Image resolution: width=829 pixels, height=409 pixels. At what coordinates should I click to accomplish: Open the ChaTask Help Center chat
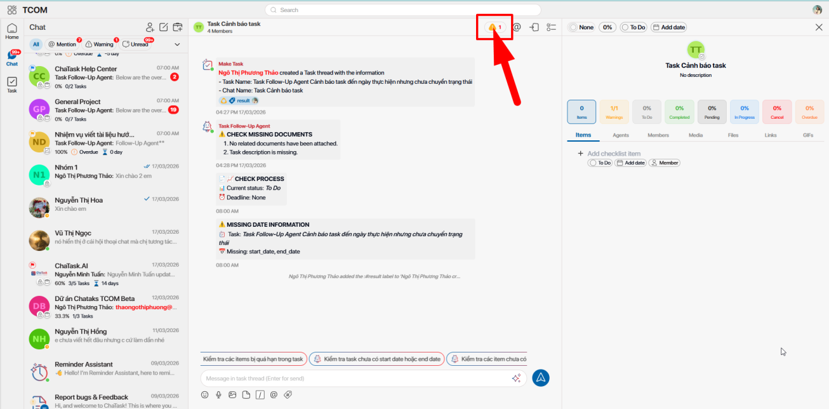click(105, 77)
